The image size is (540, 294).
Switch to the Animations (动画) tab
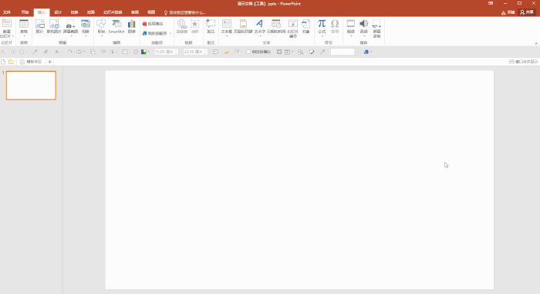point(91,12)
